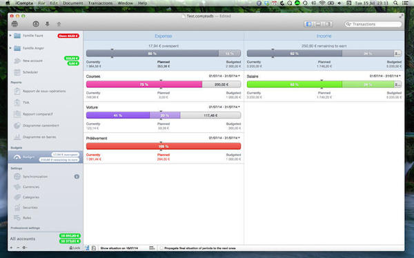The width and height of the screenshot is (414, 258).
Task: Open the Transactions menu in the menu bar
Action: [100, 3]
